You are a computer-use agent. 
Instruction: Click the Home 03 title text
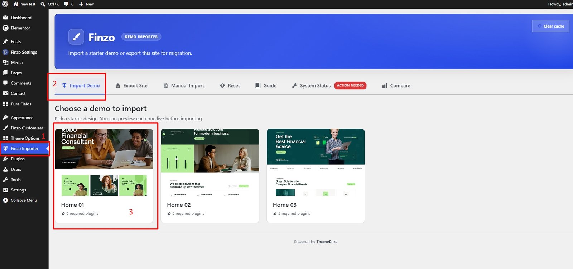pyautogui.click(x=285, y=205)
